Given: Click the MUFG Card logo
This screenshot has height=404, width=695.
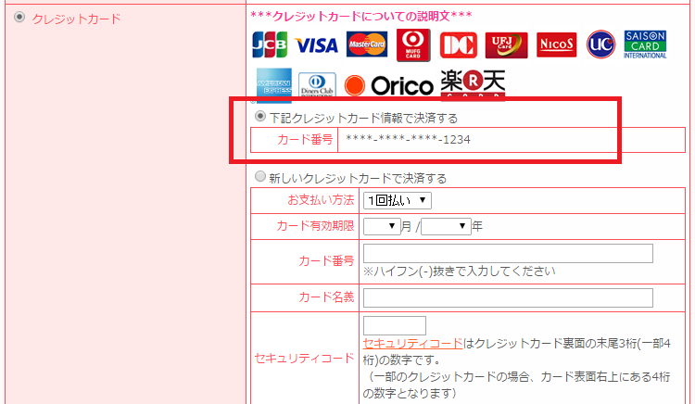Looking at the screenshot, I should [x=413, y=44].
